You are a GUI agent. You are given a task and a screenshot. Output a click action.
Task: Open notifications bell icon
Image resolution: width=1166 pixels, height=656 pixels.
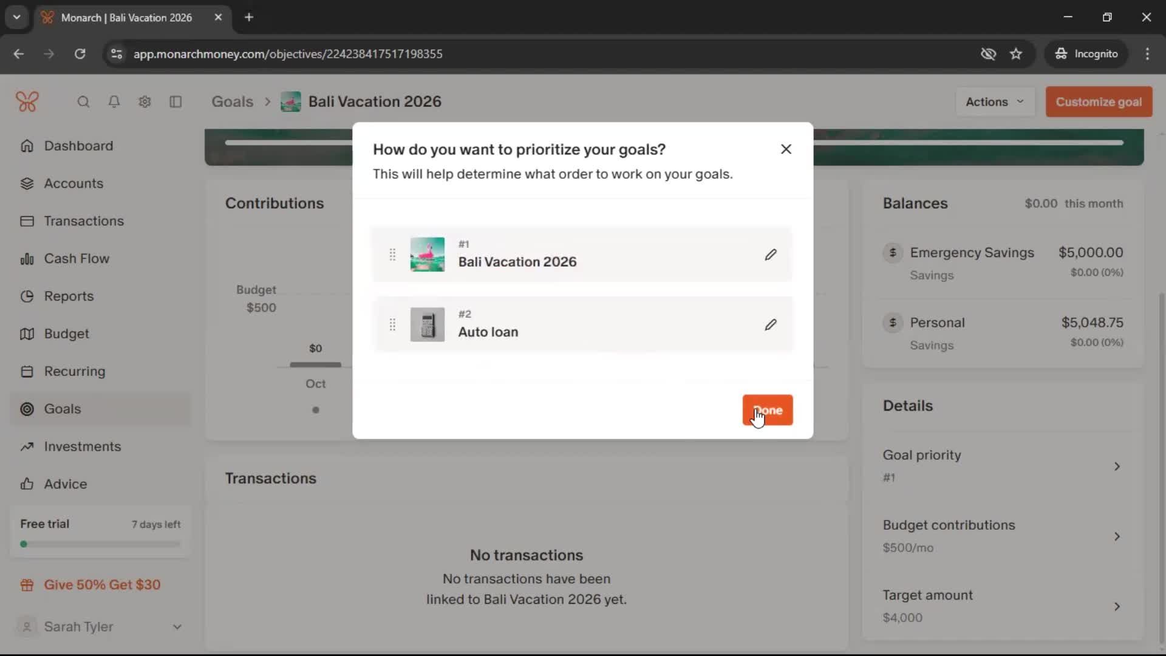click(x=114, y=102)
